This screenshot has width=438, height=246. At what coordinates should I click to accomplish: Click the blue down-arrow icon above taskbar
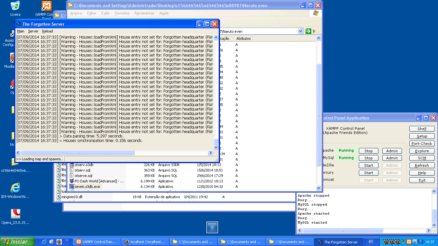tap(212, 227)
